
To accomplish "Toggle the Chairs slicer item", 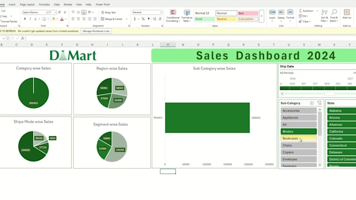I will [x=298, y=145].
